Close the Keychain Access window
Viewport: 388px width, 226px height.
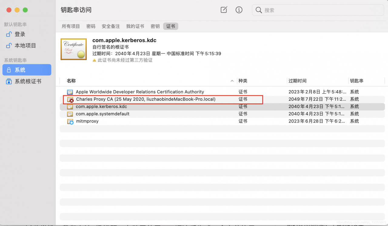click(9, 10)
